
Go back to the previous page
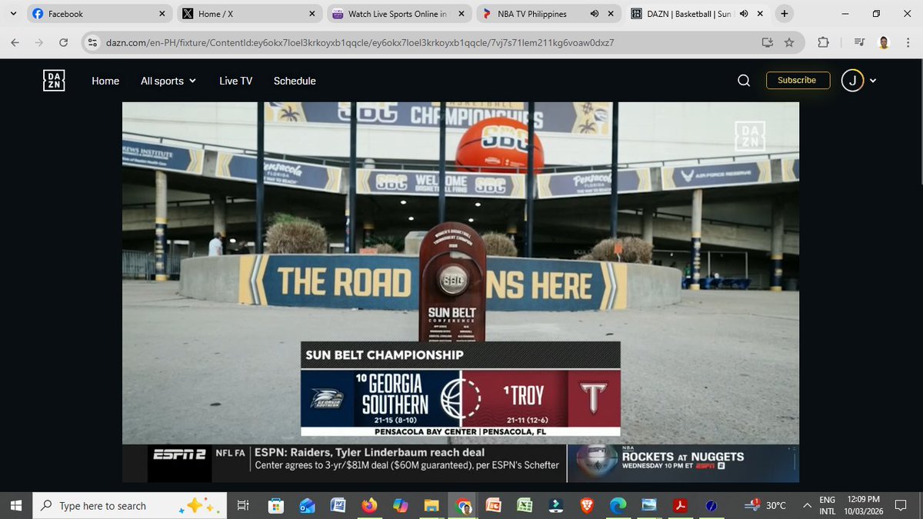[x=15, y=42]
